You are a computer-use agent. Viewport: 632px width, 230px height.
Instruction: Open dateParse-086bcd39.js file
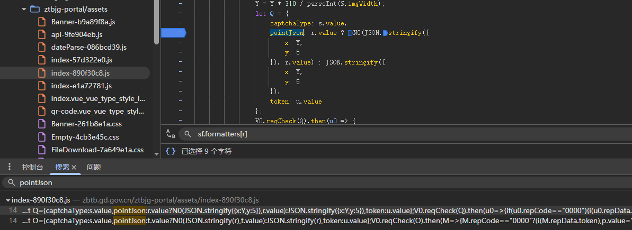pos(88,48)
